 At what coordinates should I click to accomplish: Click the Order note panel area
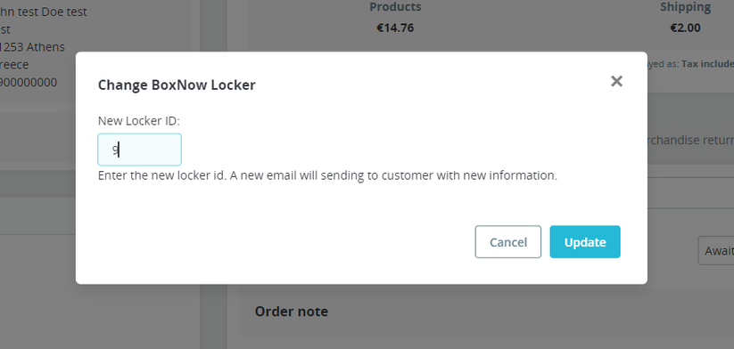pyautogui.click(x=487, y=312)
